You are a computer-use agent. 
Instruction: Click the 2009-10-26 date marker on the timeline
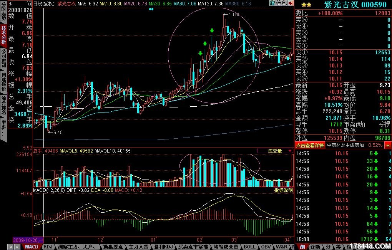pos(28,240)
